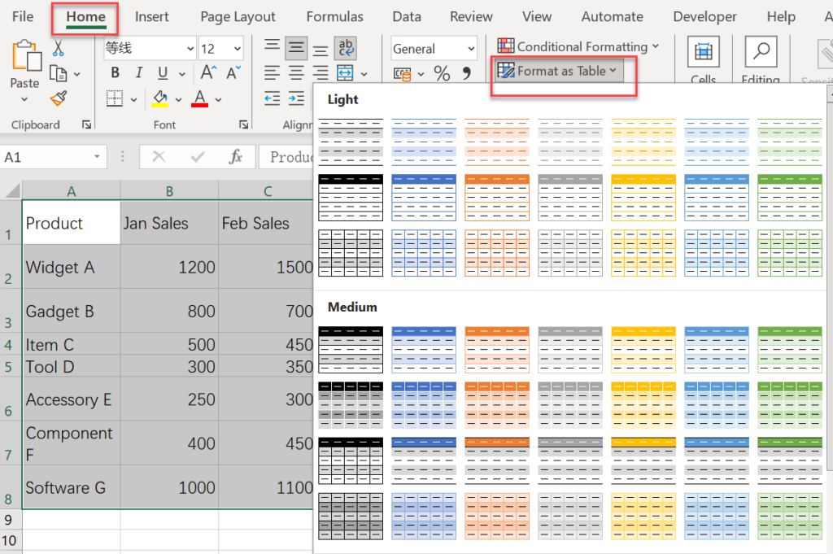Image resolution: width=833 pixels, height=554 pixels.
Task: Open the Font settings dialog launcher
Action: [x=244, y=123]
